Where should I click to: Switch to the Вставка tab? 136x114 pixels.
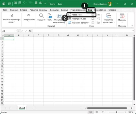coord(24,10)
